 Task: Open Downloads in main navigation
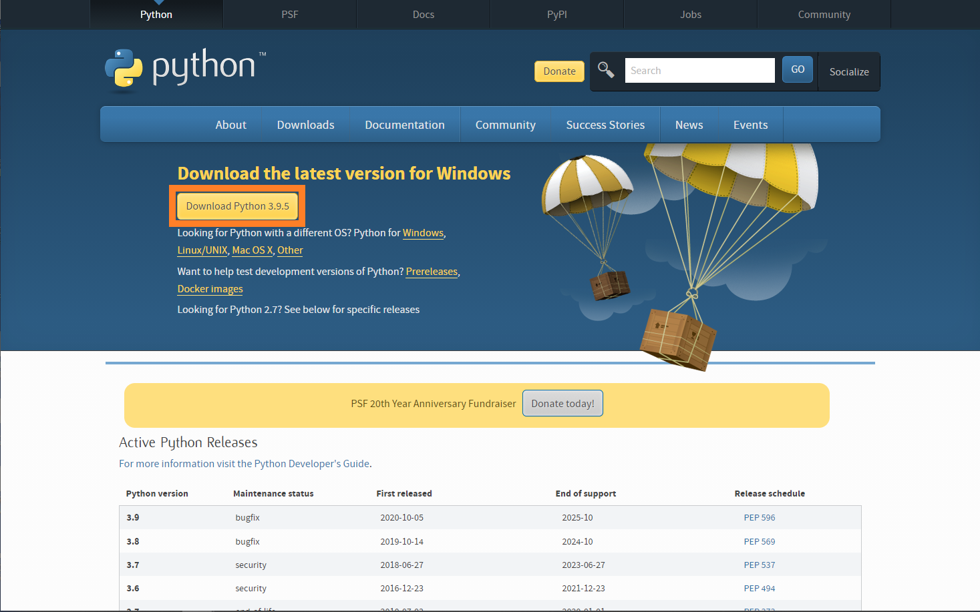point(306,125)
